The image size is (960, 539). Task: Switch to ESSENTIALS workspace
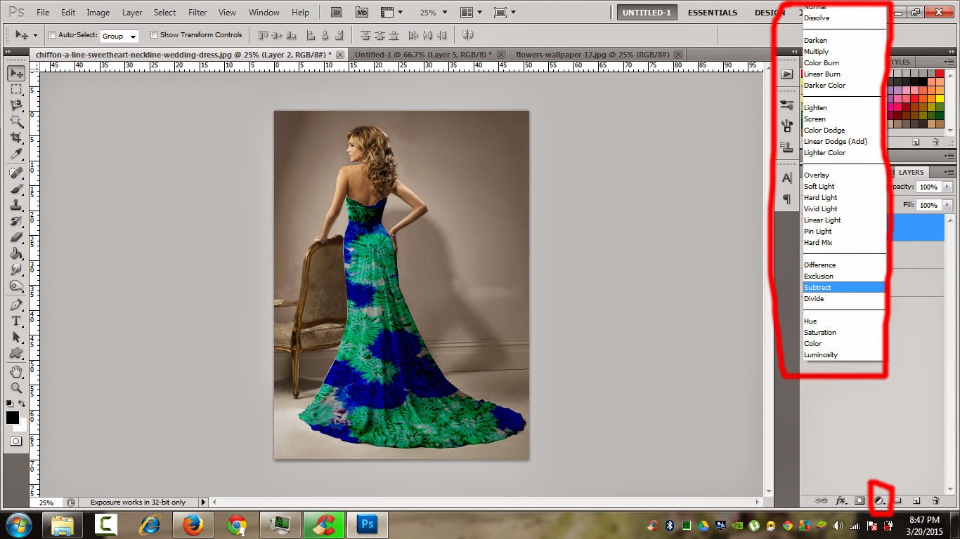point(713,13)
